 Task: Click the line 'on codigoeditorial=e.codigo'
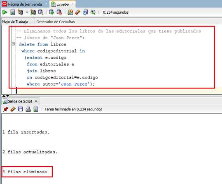62,77
